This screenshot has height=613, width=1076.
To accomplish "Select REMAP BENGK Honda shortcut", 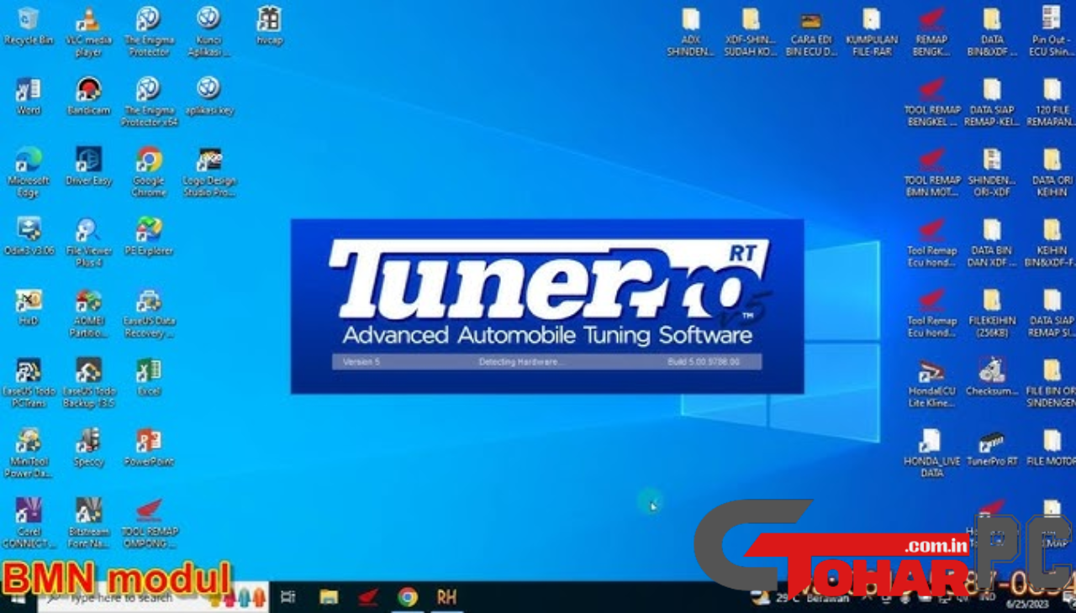I will pos(931,32).
